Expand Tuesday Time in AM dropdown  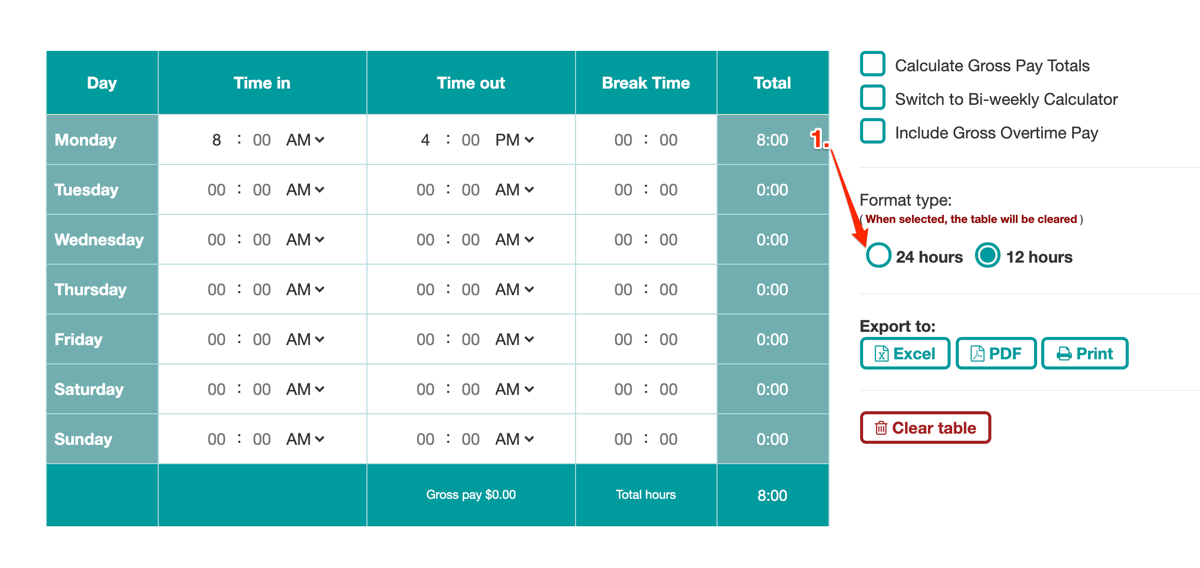tap(305, 190)
